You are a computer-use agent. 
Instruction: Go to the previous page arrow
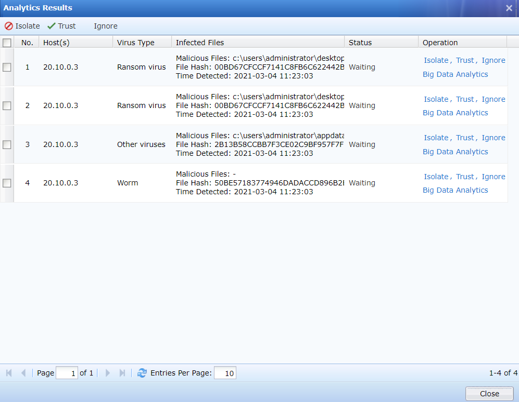pos(23,373)
